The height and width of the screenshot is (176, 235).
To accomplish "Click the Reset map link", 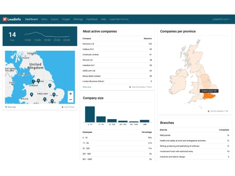I will click(10, 107).
